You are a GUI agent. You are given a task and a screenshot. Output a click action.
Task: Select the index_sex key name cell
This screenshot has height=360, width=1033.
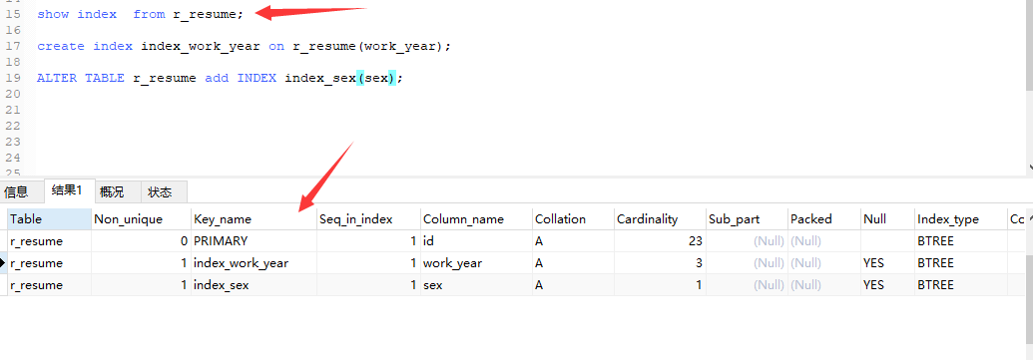pos(254,285)
